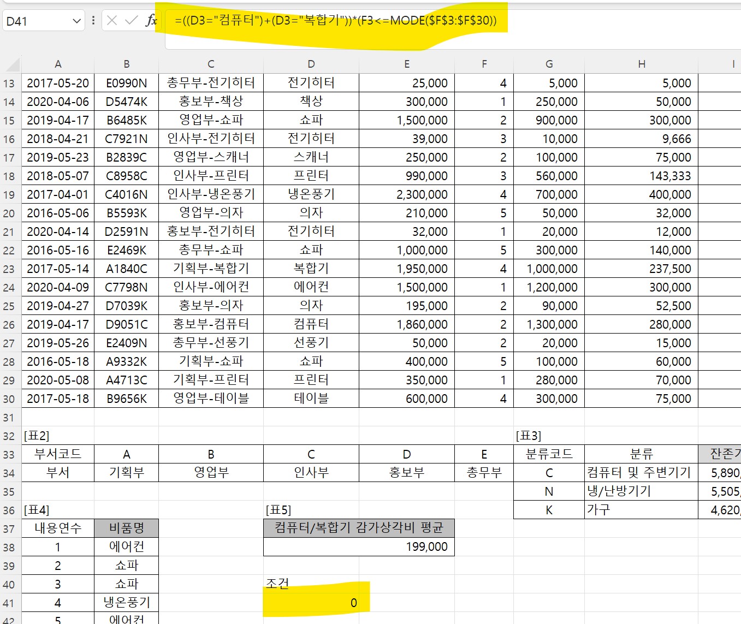Click the 199,000 average result cell
741x624 pixels.
pos(358,547)
